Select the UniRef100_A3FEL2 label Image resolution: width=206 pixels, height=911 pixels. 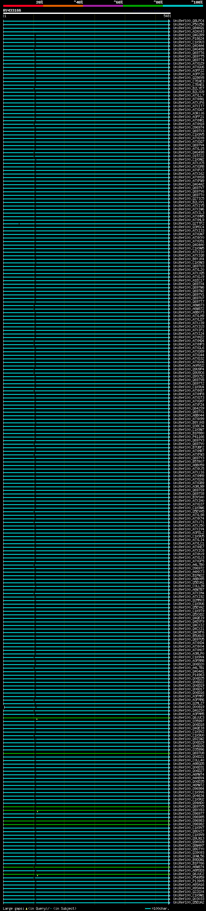click(x=188, y=533)
